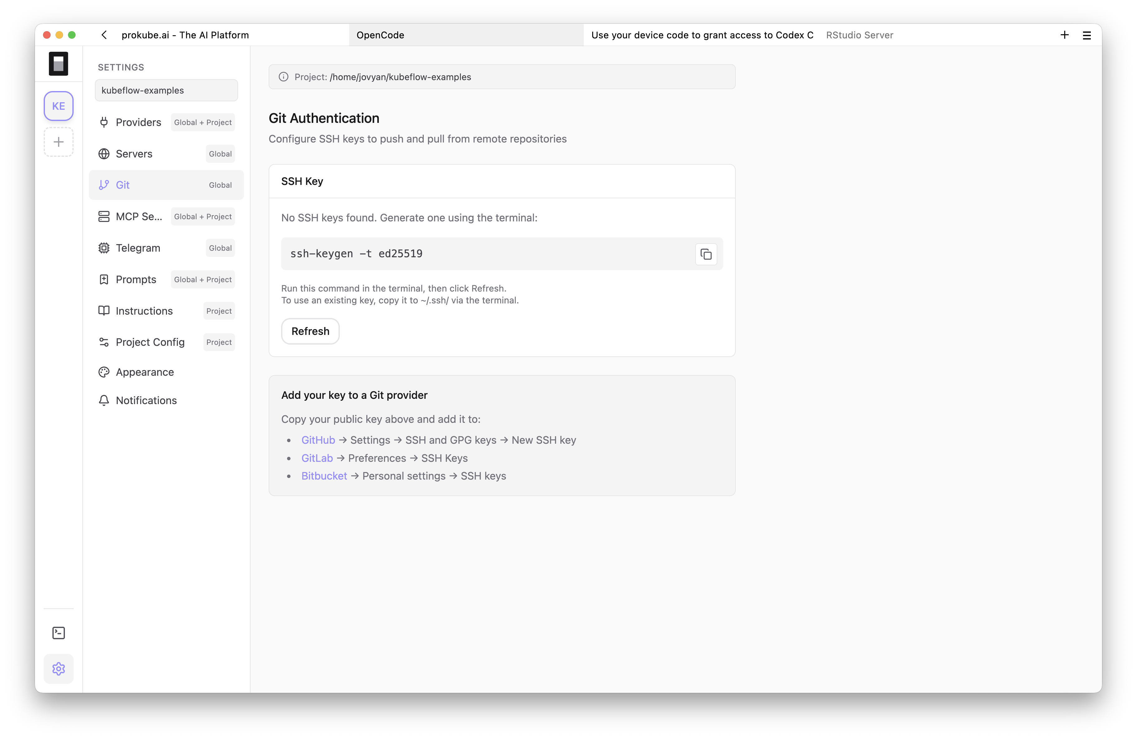The width and height of the screenshot is (1137, 739).
Task: Click the SSH Key card header
Action: click(x=502, y=181)
